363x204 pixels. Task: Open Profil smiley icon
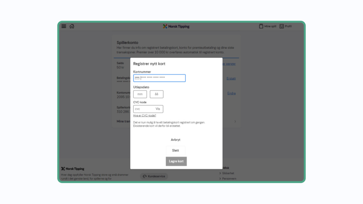(x=285, y=26)
